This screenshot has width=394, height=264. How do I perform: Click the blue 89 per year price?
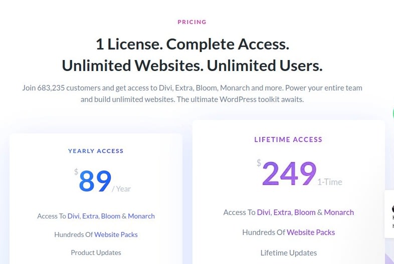coord(95,181)
